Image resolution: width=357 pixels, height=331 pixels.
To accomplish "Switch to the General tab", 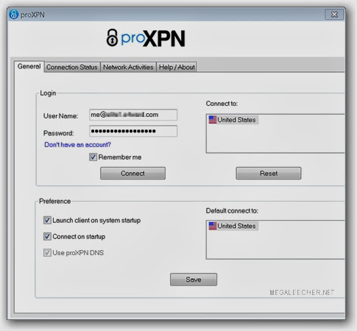I will 29,66.
